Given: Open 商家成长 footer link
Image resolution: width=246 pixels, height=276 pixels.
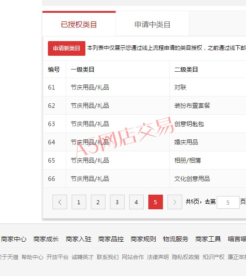Looking at the screenshot, I should coord(46,239).
